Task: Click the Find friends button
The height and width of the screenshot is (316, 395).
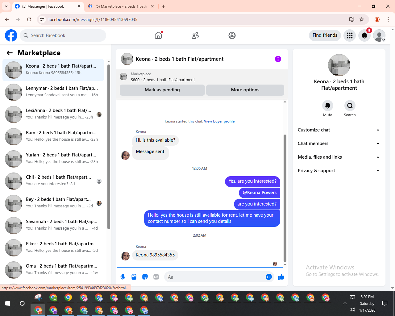Action: (x=325, y=35)
